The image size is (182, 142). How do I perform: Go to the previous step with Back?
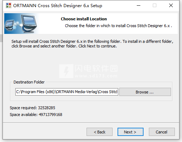tap(99, 132)
